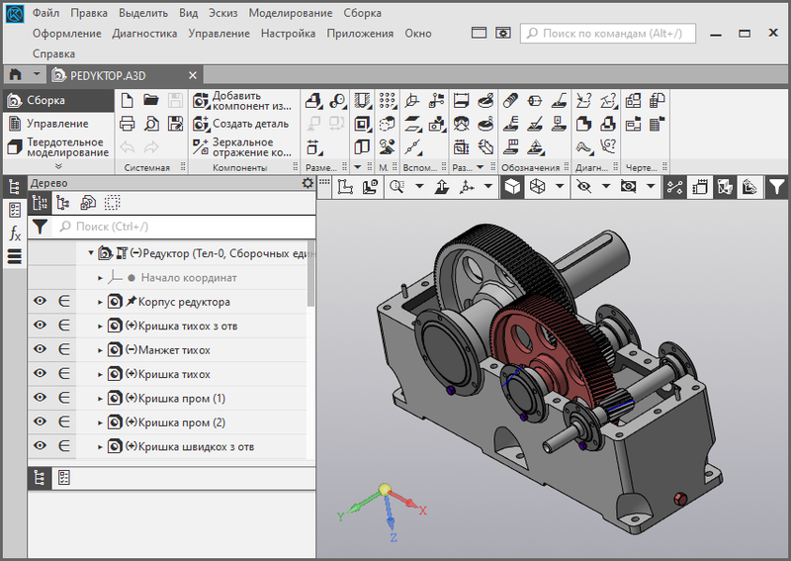Toggle calculation exclusion for Корпус редуктора
Image resolution: width=791 pixels, height=561 pixels.
tap(64, 301)
